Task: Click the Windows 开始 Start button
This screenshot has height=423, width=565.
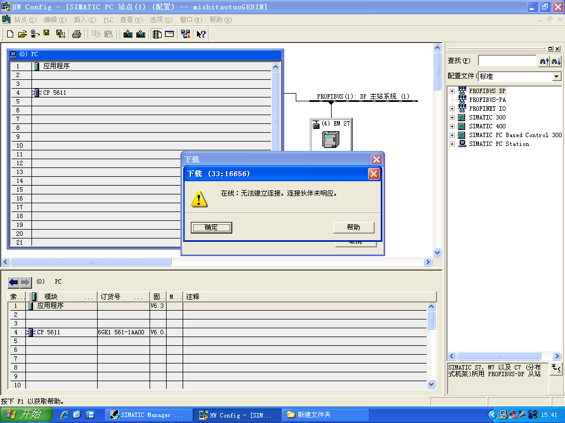Action: pos(26,415)
